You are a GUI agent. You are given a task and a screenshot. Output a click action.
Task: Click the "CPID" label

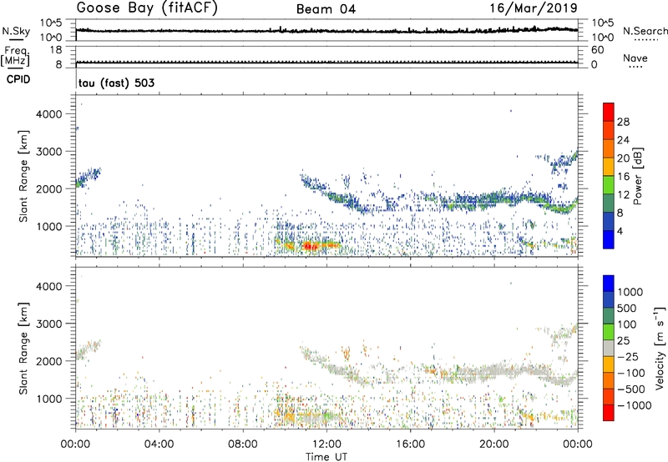(x=18, y=79)
